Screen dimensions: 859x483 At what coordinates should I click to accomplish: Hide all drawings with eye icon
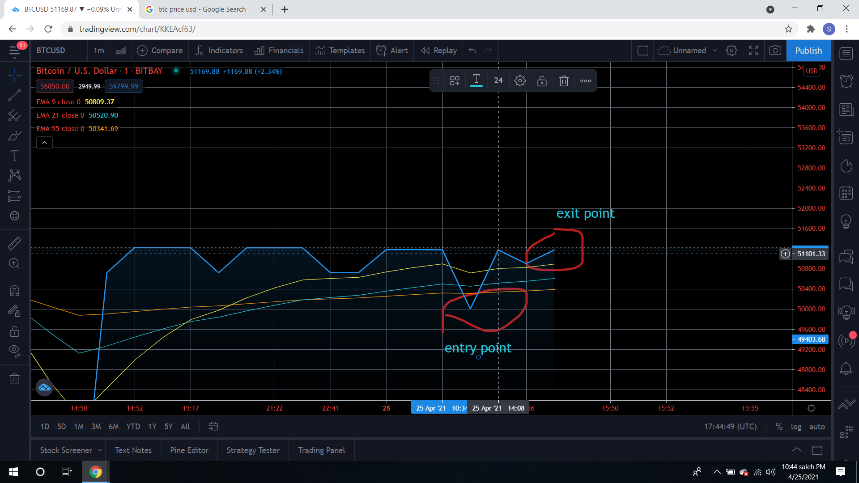(14, 351)
